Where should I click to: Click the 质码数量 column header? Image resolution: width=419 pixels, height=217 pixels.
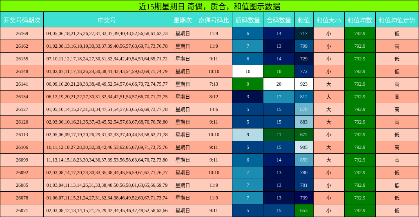click(248, 20)
